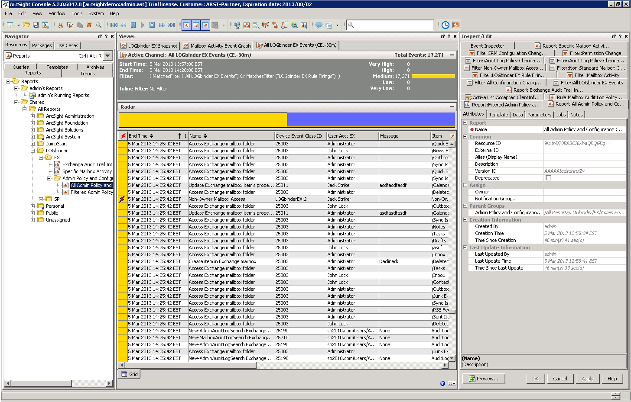Select the Trends tab in Navigator
Image resolution: width=631 pixels, height=402 pixels.
click(x=88, y=74)
